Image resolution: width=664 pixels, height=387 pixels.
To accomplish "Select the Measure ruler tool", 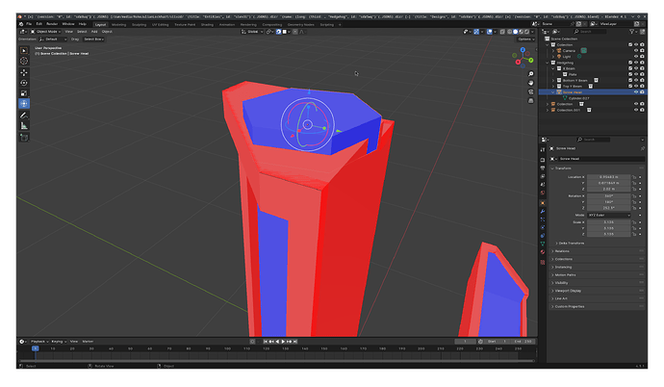I will 24,126.
